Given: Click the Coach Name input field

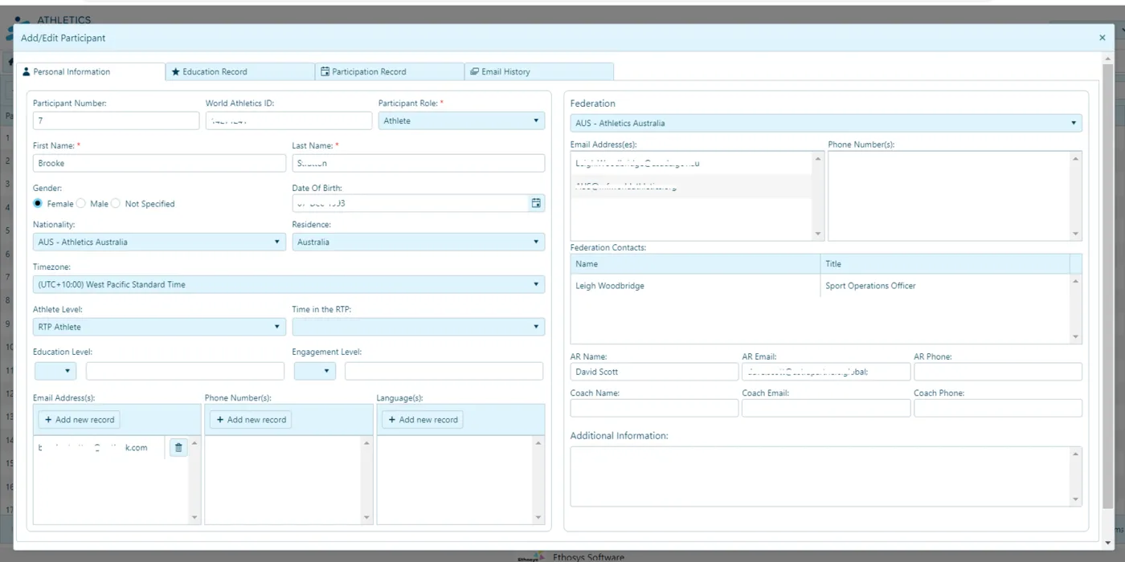Looking at the screenshot, I should pos(654,408).
